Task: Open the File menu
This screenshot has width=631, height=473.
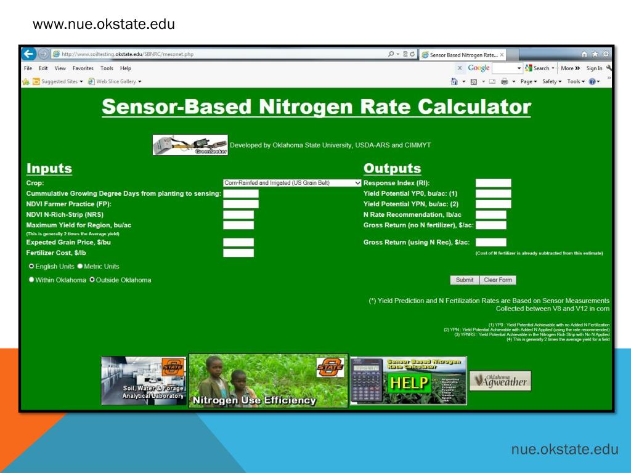Action: (x=28, y=68)
